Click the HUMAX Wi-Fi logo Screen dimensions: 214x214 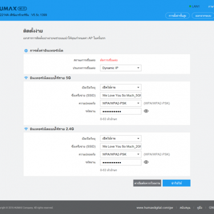(13, 9)
